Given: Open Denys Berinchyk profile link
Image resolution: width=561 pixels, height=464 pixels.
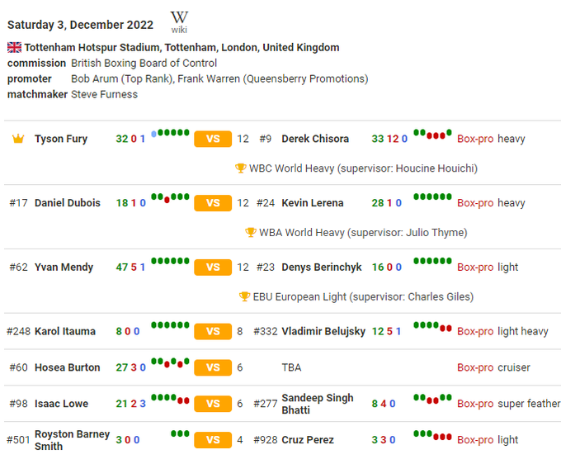Looking at the screenshot, I should click(x=319, y=268).
